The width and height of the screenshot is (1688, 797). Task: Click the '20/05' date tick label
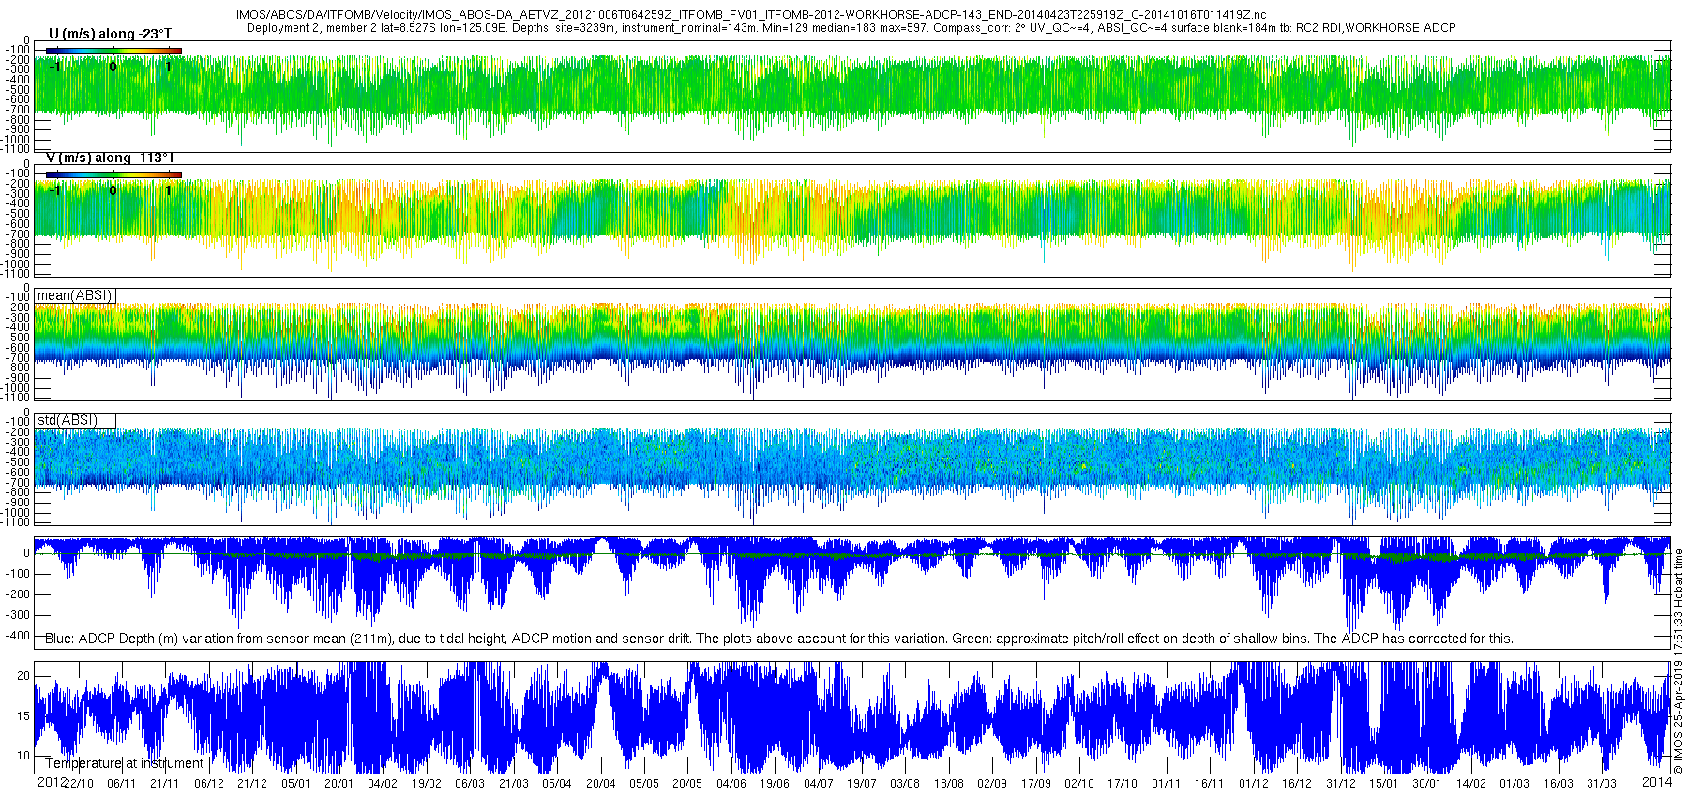tap(686, 784)
